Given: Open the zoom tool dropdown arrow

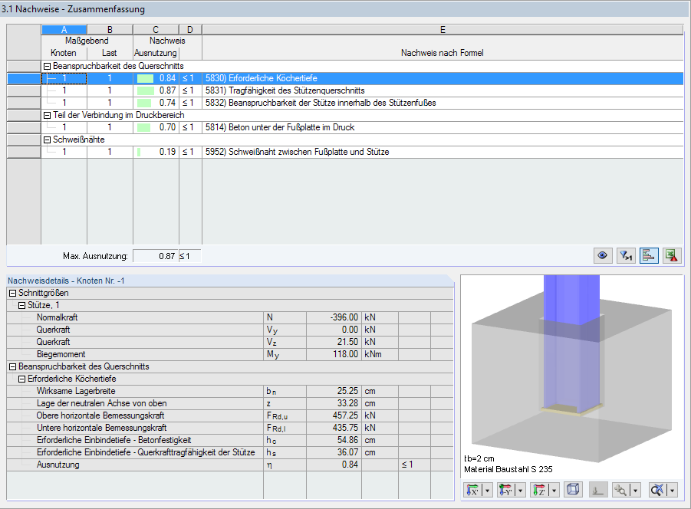Looking at the screenshot, I should [x=636, y=490].
